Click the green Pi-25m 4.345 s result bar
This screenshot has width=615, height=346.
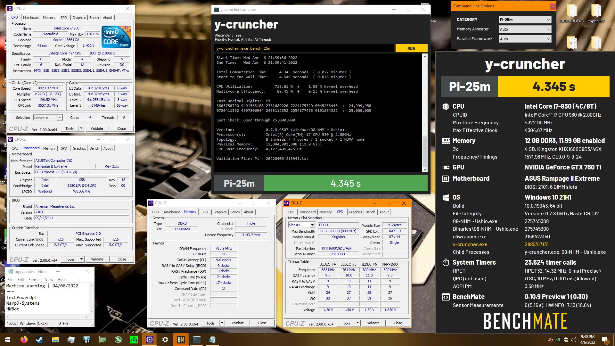346,183
